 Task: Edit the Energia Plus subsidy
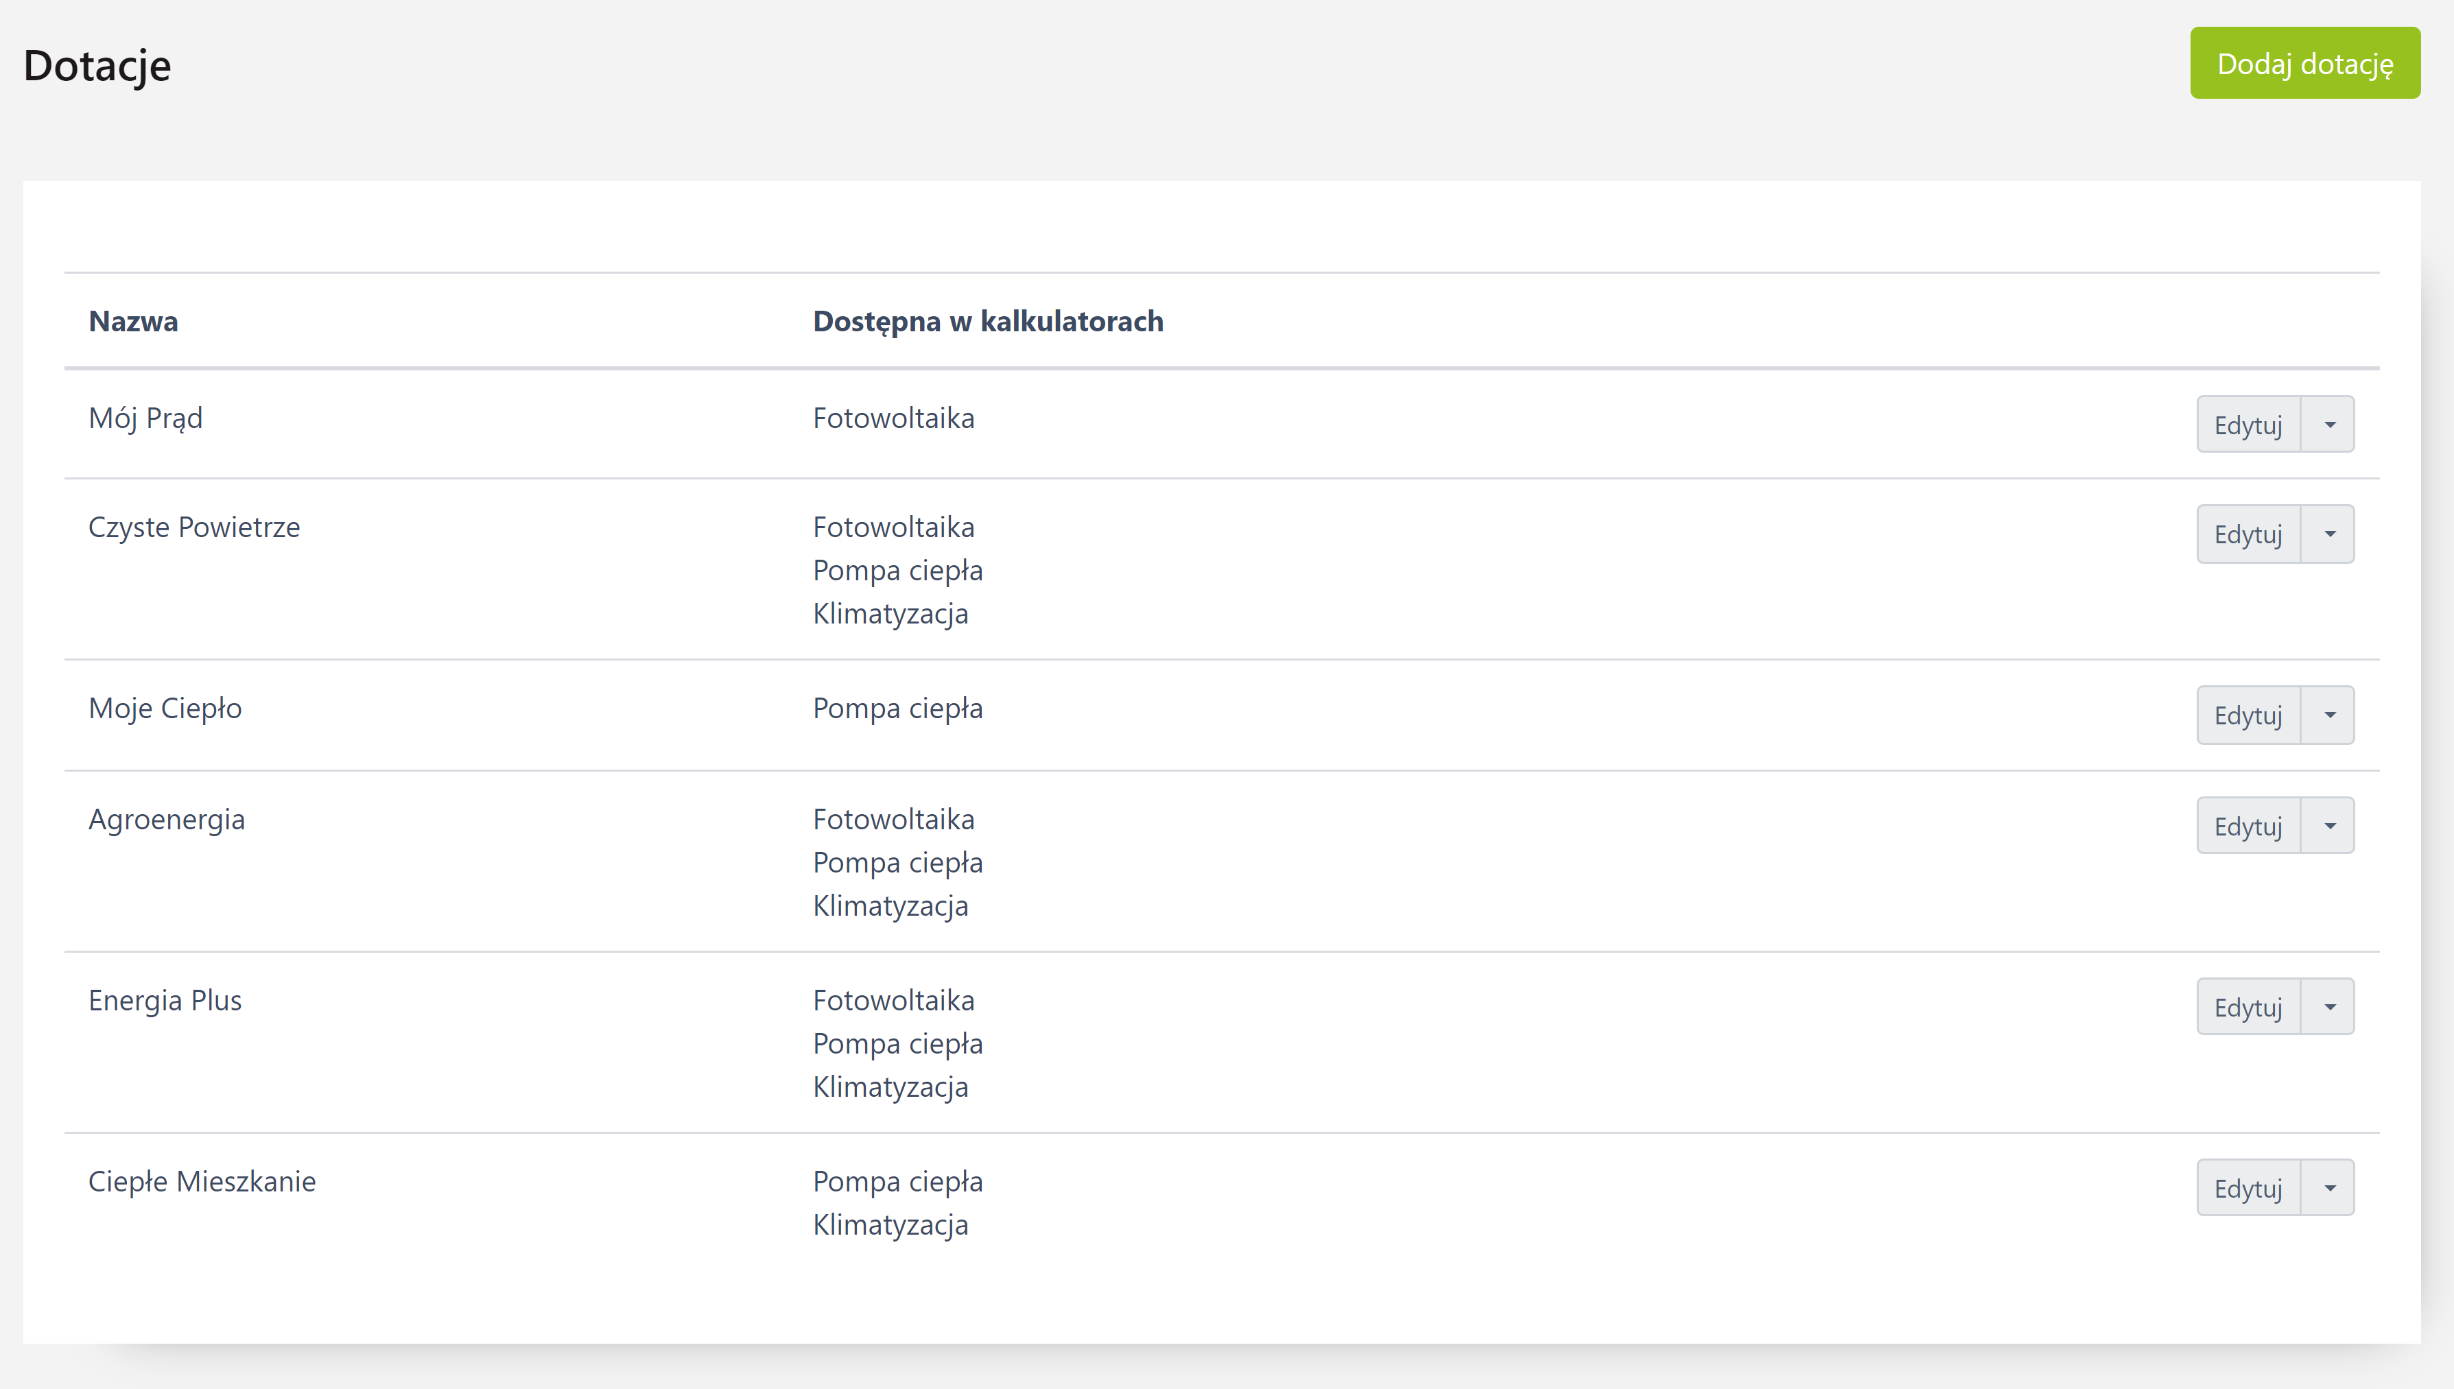[x=2248, y=1008]
